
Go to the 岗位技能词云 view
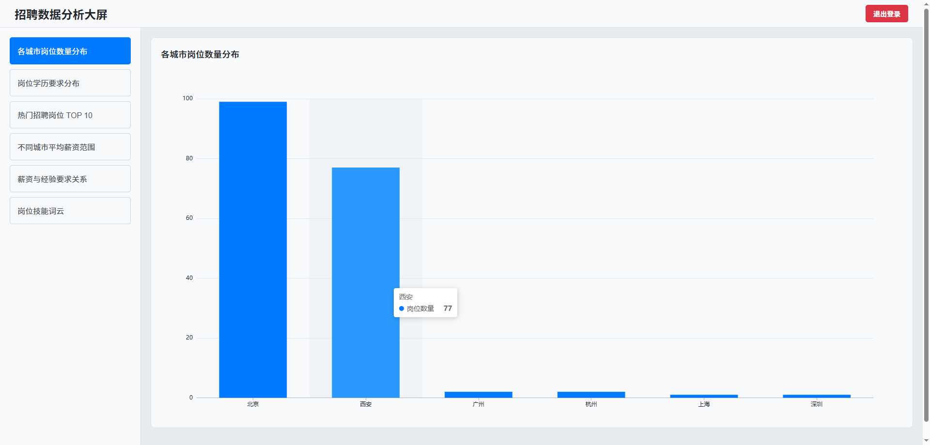pyautogui.click(x=70, y=211)
